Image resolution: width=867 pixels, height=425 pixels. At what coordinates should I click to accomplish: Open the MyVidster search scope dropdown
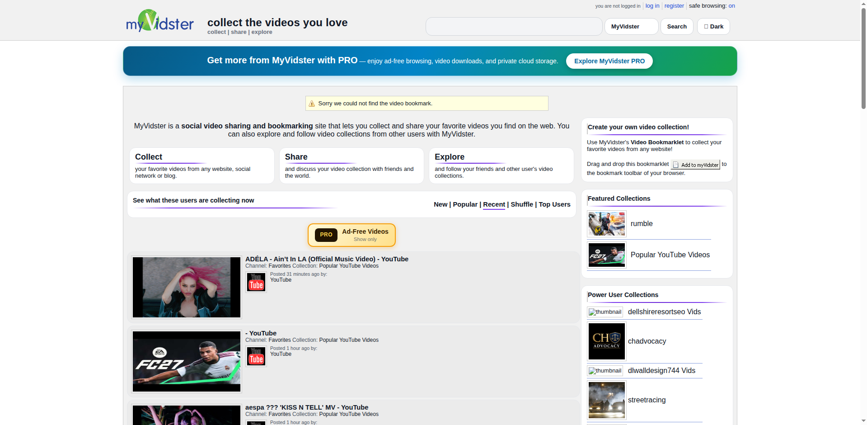(x=631, y=27)
